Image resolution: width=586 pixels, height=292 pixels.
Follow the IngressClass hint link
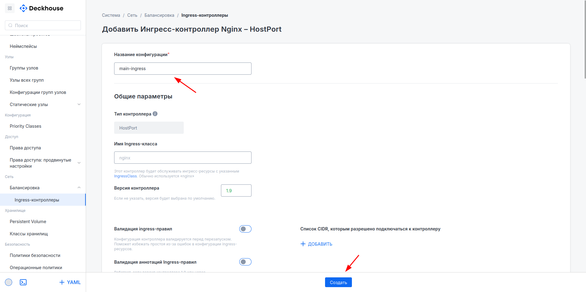(x=125, y=176)
